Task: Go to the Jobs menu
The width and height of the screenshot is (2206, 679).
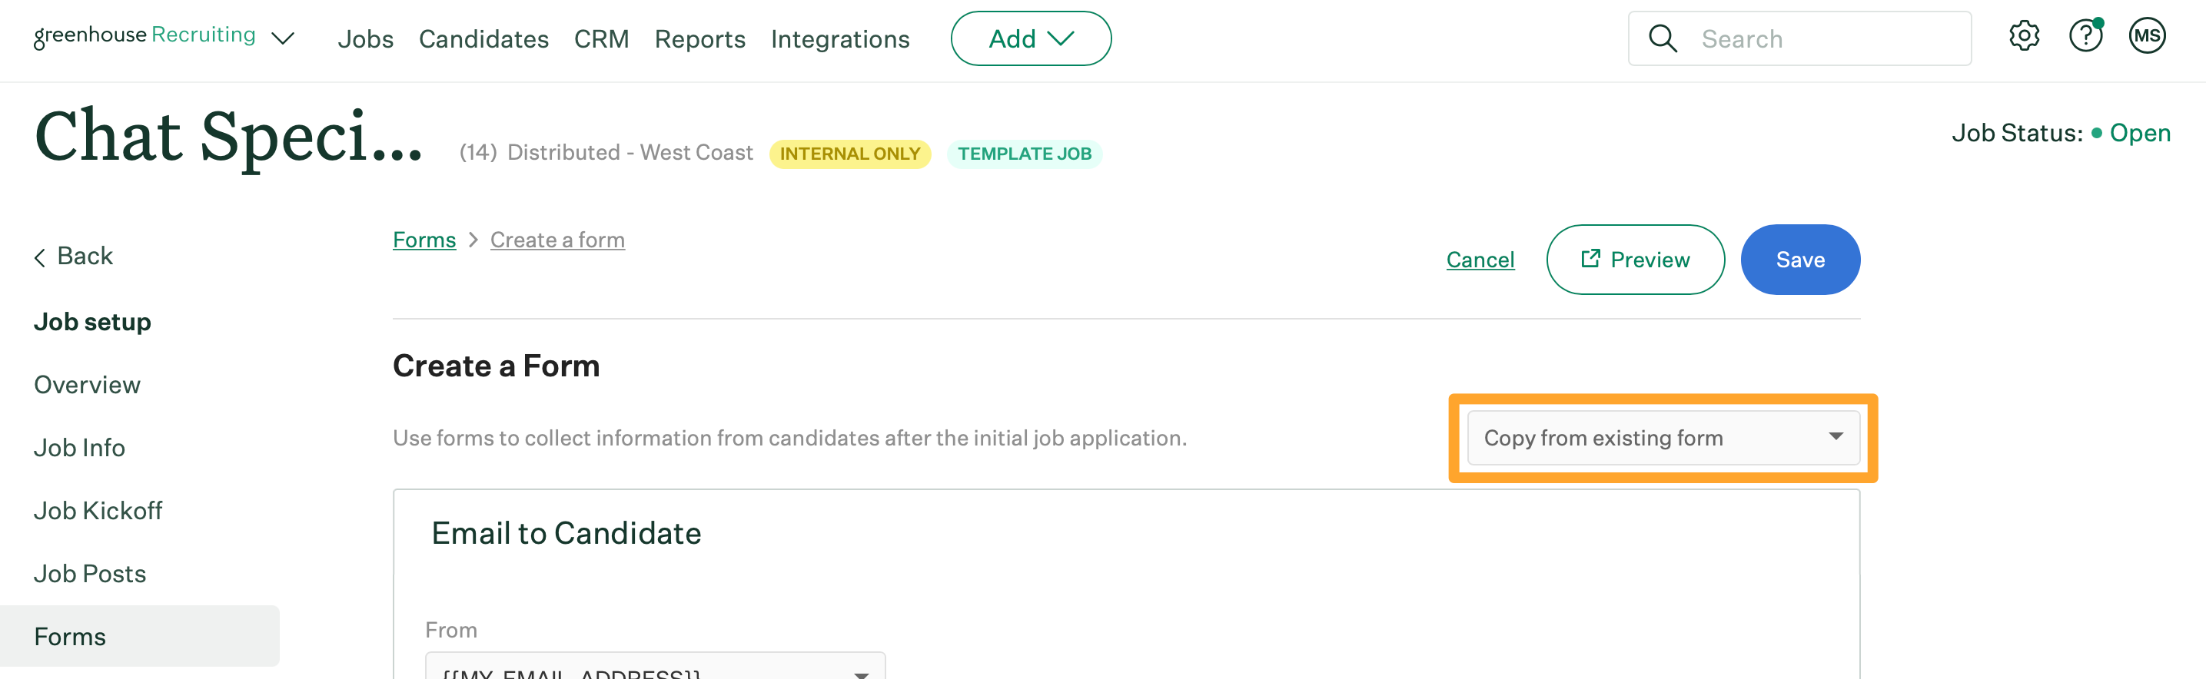Action: click(366, 39)
